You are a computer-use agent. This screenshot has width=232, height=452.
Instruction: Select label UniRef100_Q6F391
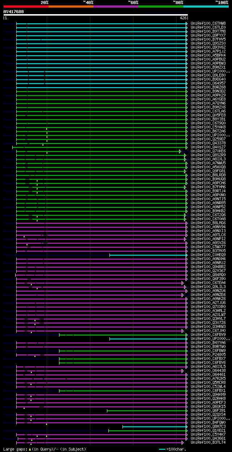[x=208, y=411]
